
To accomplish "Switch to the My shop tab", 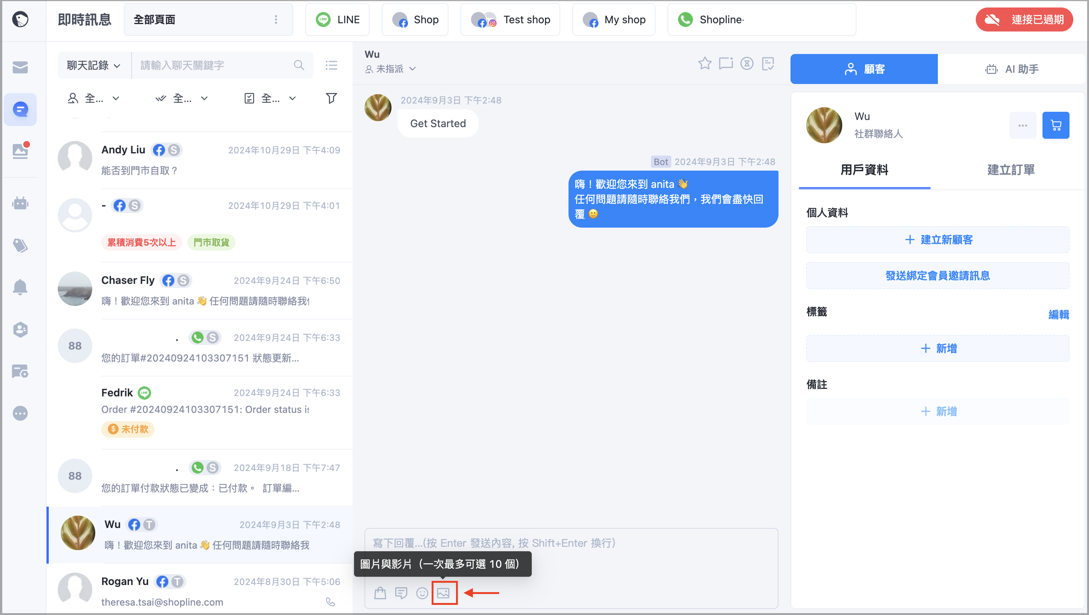I will [613, 19].
